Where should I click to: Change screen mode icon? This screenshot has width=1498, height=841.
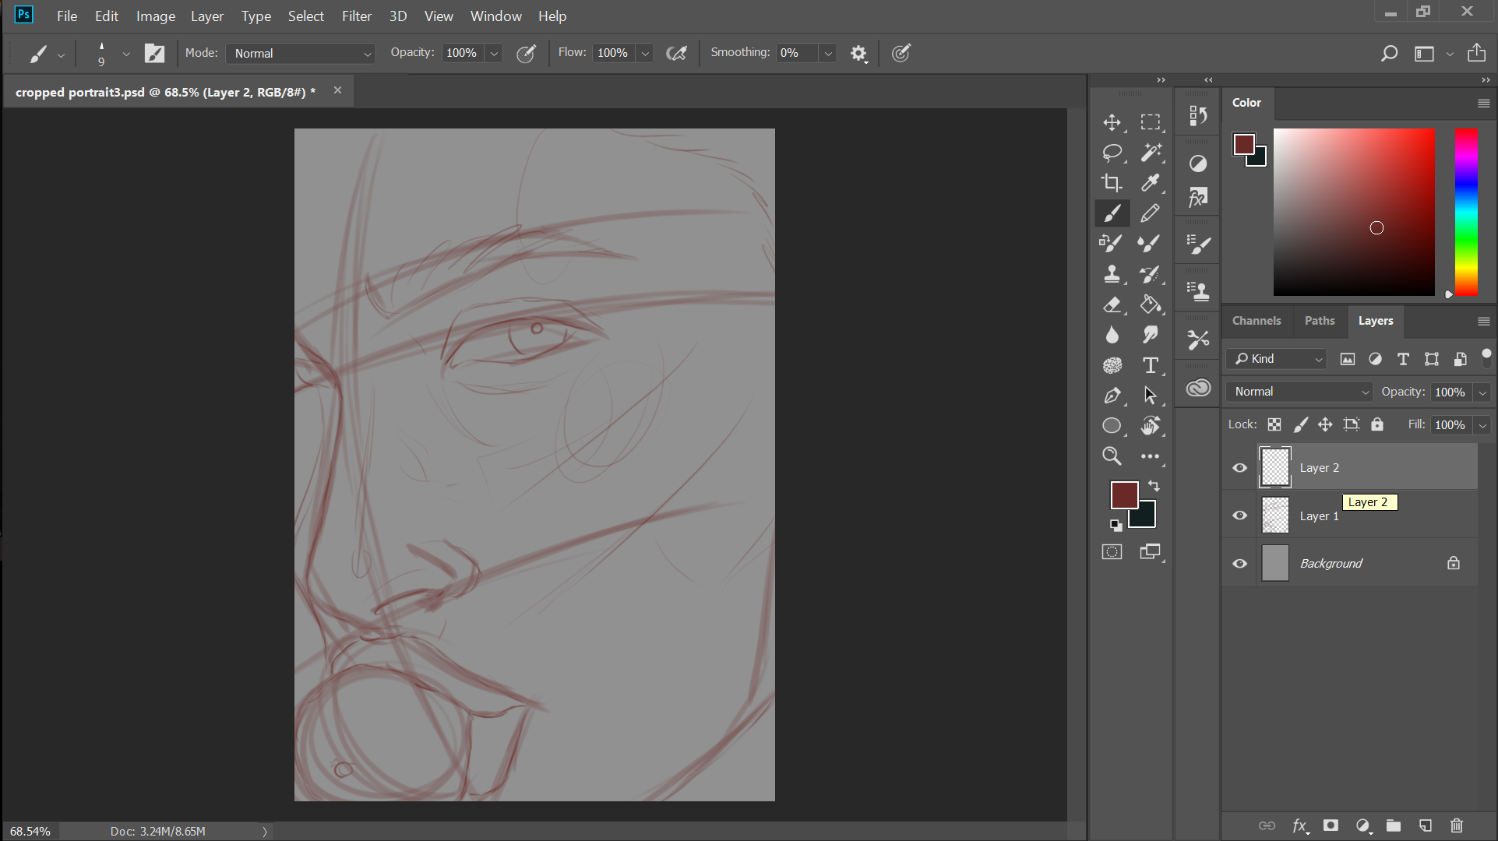coord(1150,552)
